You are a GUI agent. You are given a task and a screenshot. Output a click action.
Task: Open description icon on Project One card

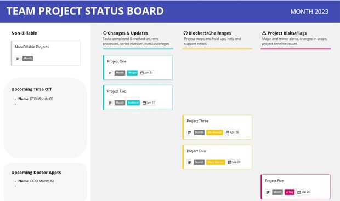110,73
